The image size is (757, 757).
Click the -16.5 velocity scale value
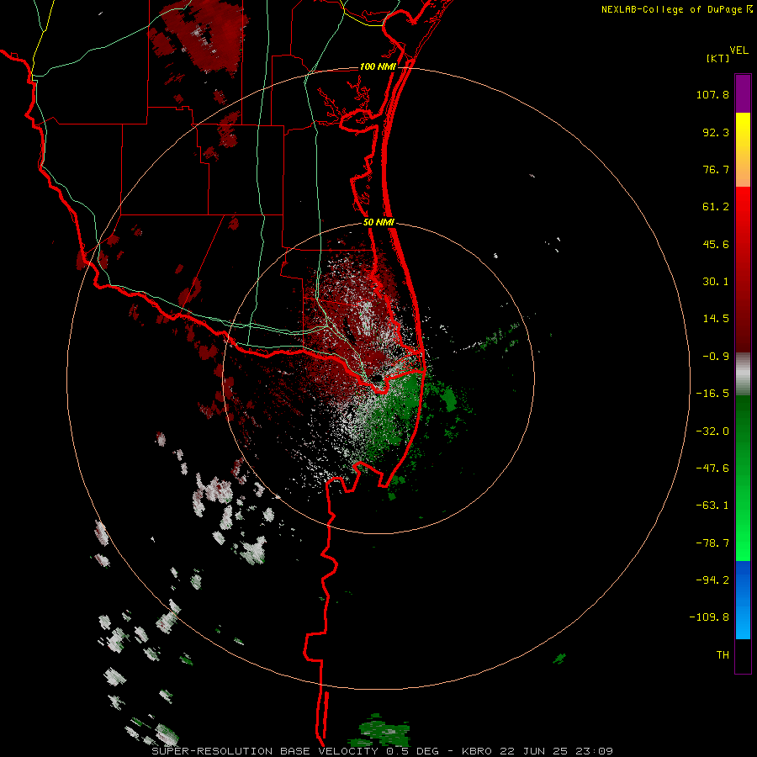click(x=712, y=394)
